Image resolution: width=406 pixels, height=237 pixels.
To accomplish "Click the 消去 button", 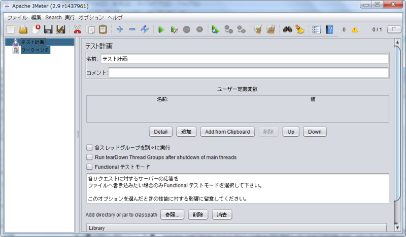I will coord(222,215).
